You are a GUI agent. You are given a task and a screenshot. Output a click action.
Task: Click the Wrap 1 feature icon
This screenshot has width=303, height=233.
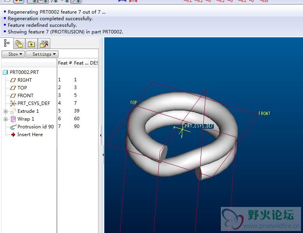pyautogui.click(x=13, y=119)
